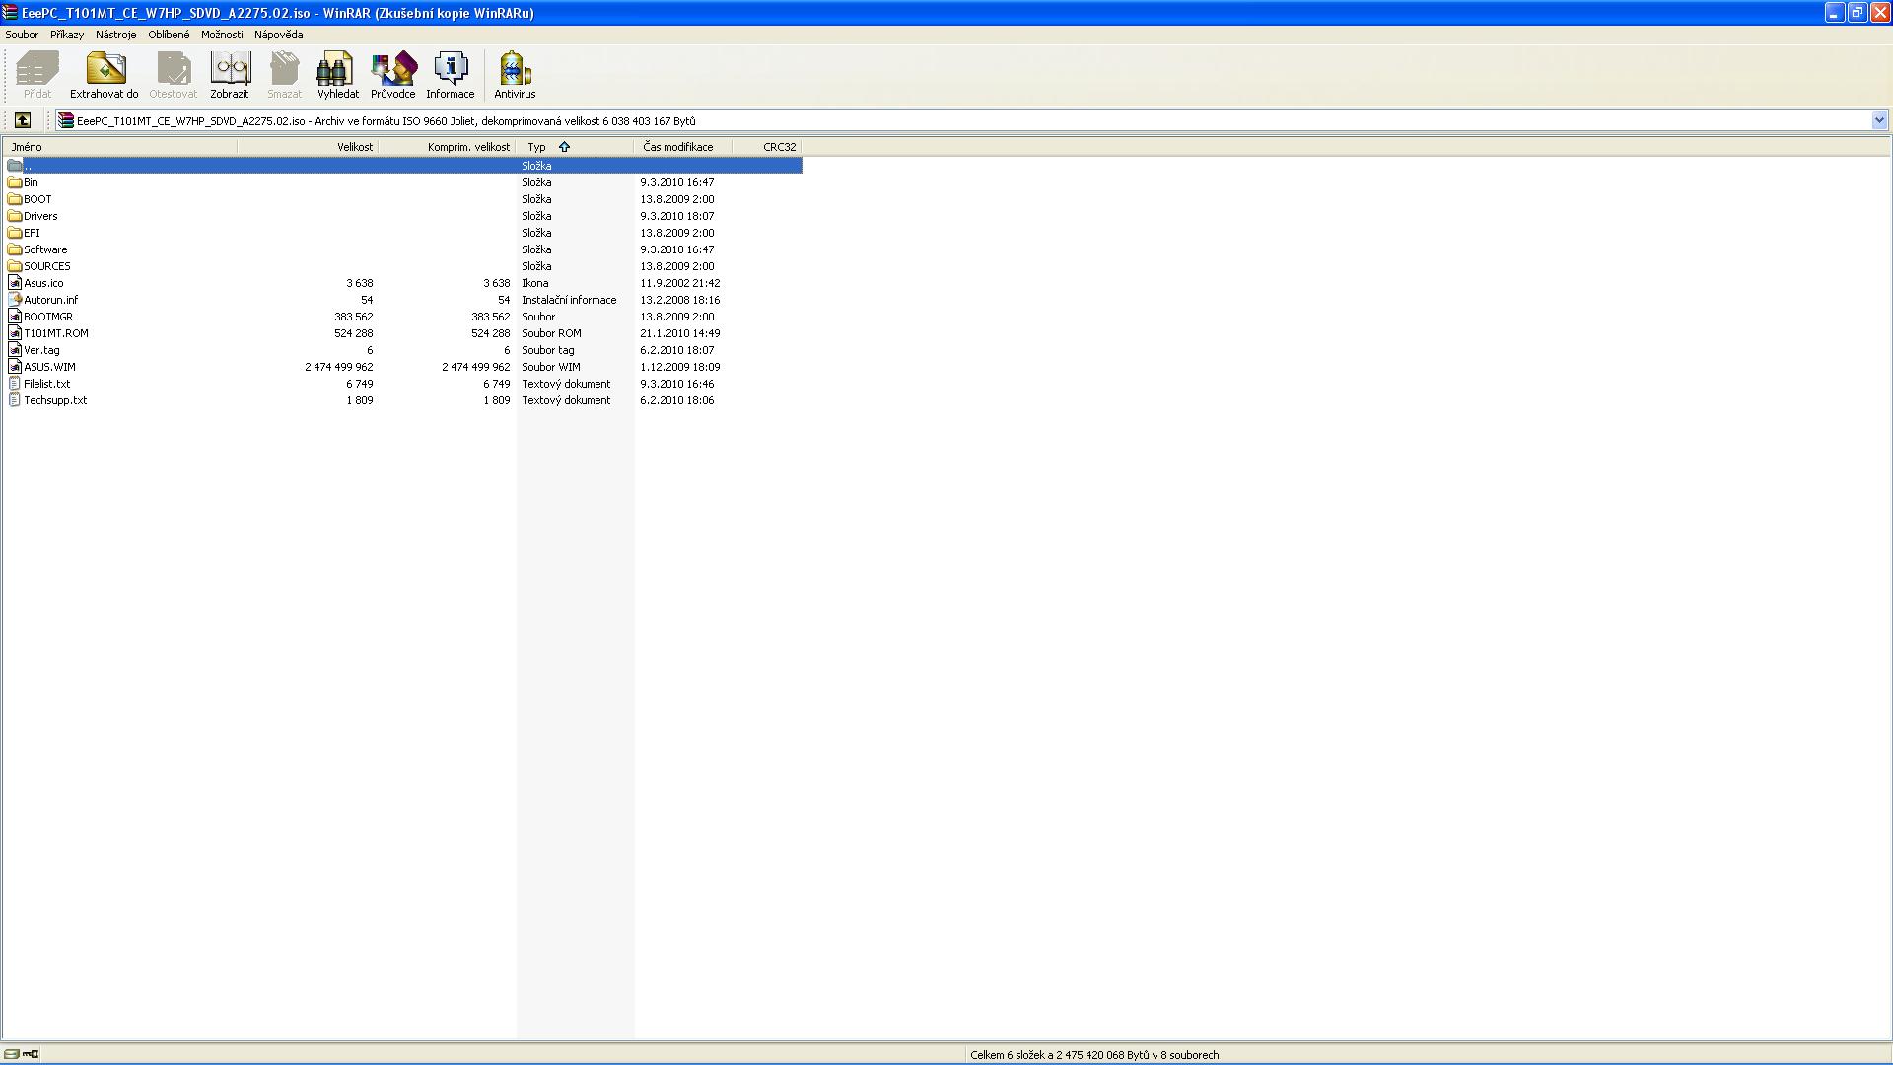1893x1065 pixels.
Task: Run the Antivirus scan tool
Action: pos(515,75)
